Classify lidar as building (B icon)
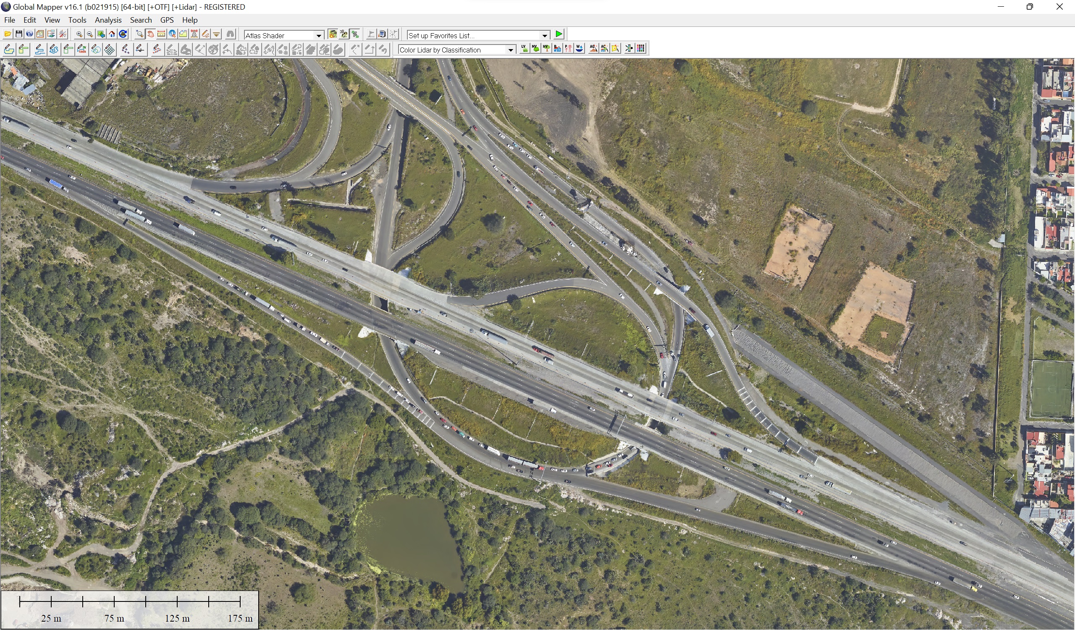The image size is (1075, 630). click(558, 49)
